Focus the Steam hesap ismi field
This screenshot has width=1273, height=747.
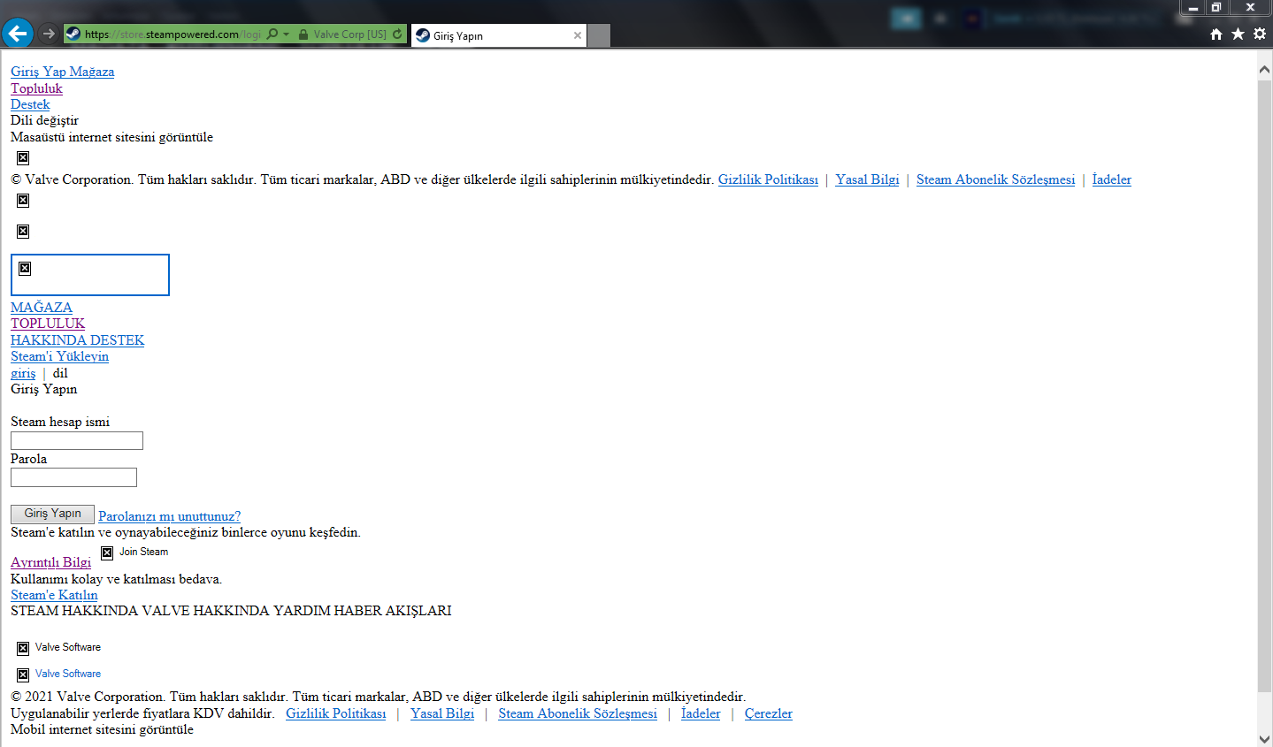pyautogui.click(x=77, y=440)
